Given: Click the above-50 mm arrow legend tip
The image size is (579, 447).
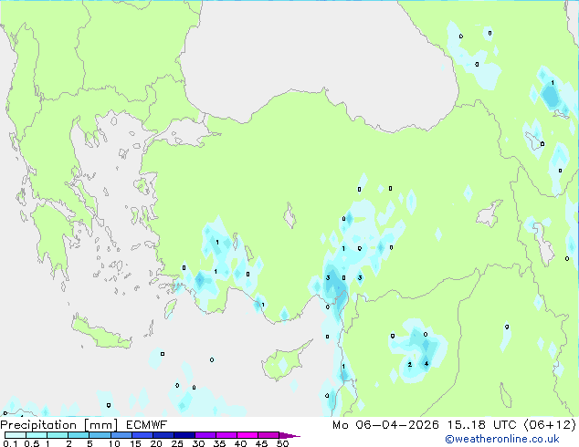Looking at the screenshot, I should click(289, 435).
